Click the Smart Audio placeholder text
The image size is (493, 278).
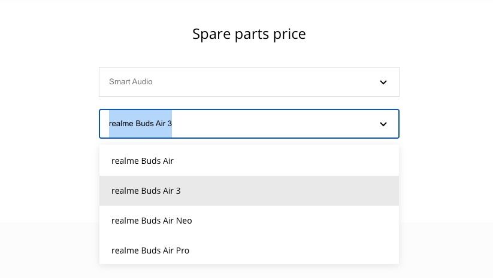pos(131,81)
